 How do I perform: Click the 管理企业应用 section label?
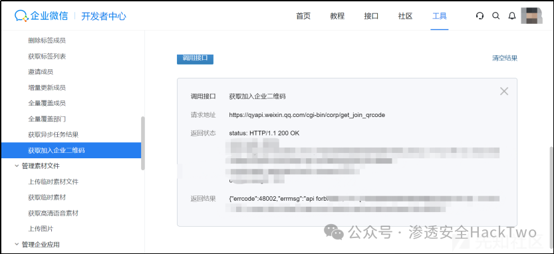tap(41, 244)
